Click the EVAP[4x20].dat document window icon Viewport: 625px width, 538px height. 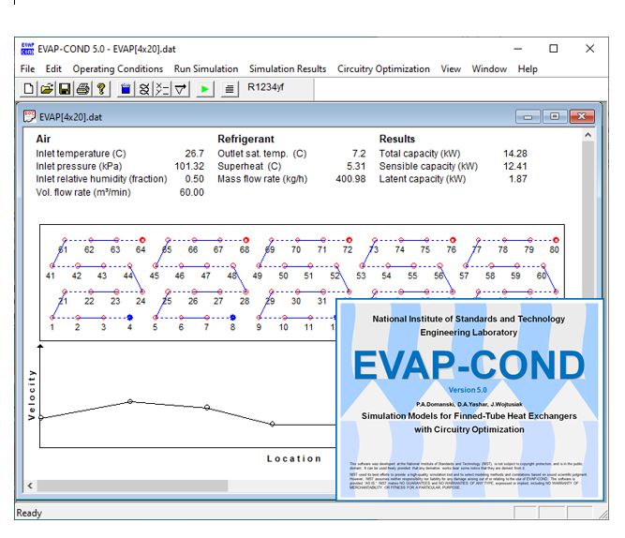[x=29, y=116]
